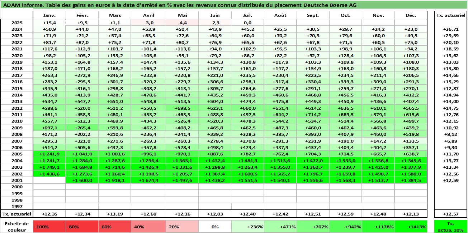The height and width of the screenshot is (233, 468).
Task: Select the Févr. column header
Action: coord(82,15)
